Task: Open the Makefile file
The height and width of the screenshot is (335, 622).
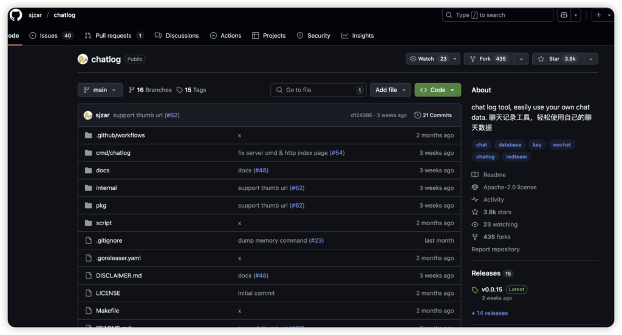Action: pyautogui.click(x=108, y=311)
